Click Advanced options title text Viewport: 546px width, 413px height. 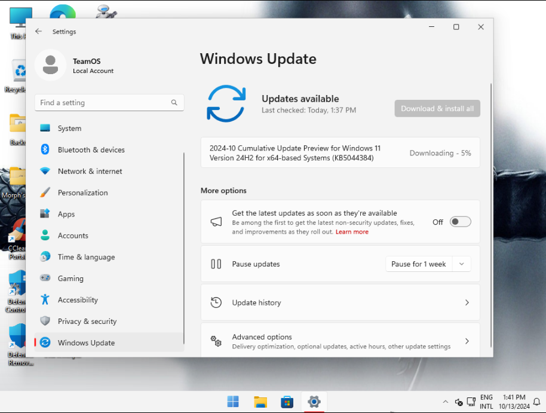tap(262, 337)
